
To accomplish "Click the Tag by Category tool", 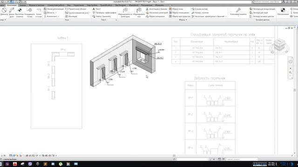I will (125, 13).
